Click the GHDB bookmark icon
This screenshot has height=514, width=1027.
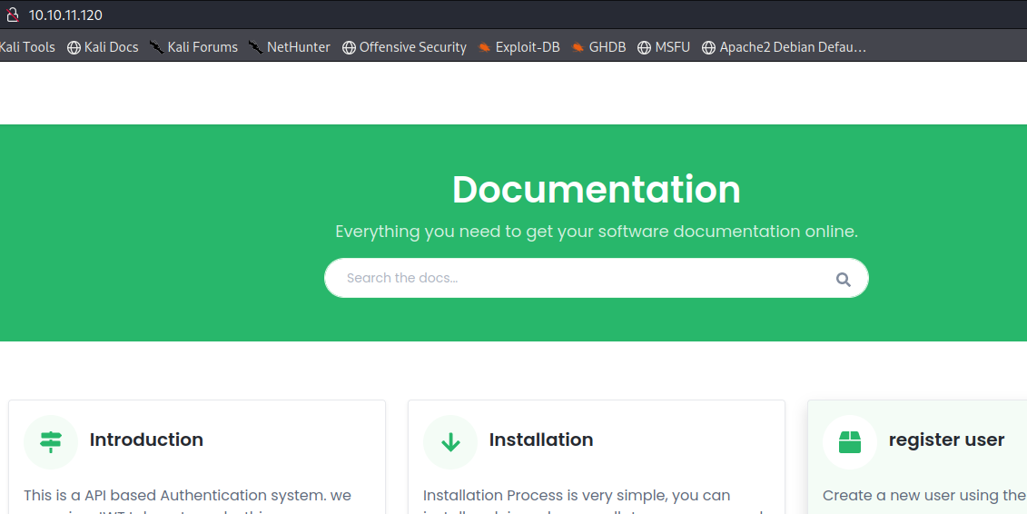[x=578, y=47]
